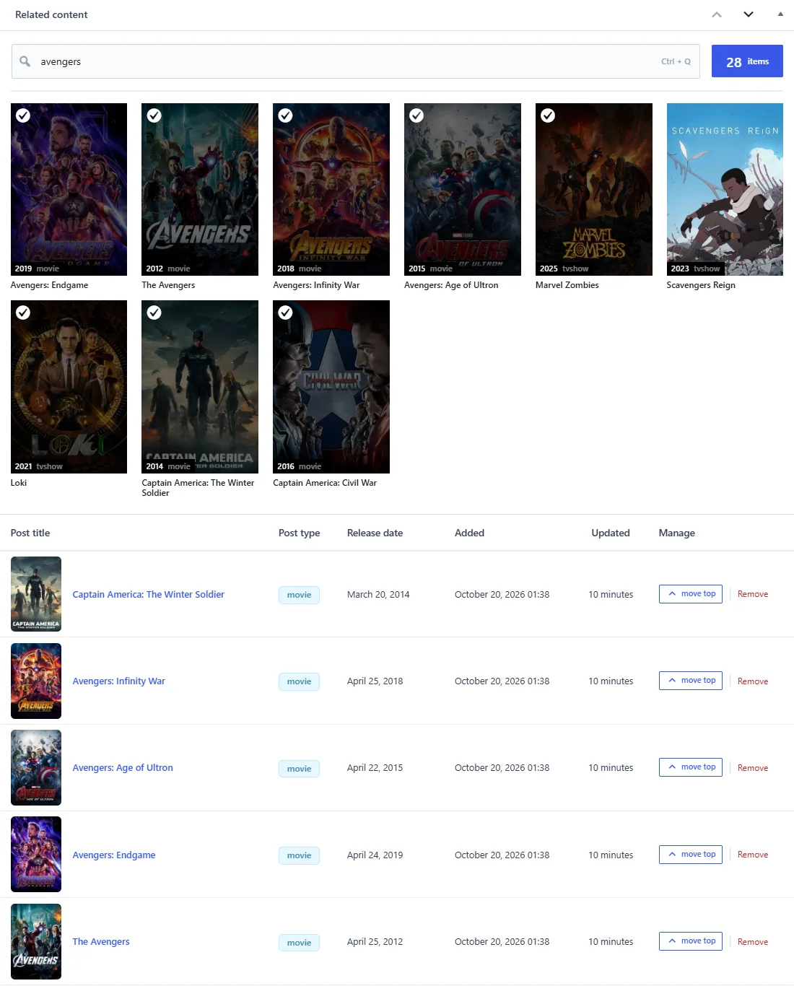Open Captain America: The Winter Soldier title link
This screenshot has height=986, width=794.
click(x=148, y=594)
